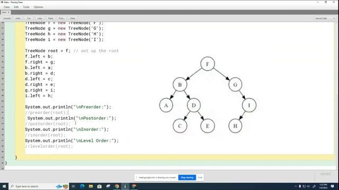
Task: Click node I in the tree diagram
Action: coord(249,105)
